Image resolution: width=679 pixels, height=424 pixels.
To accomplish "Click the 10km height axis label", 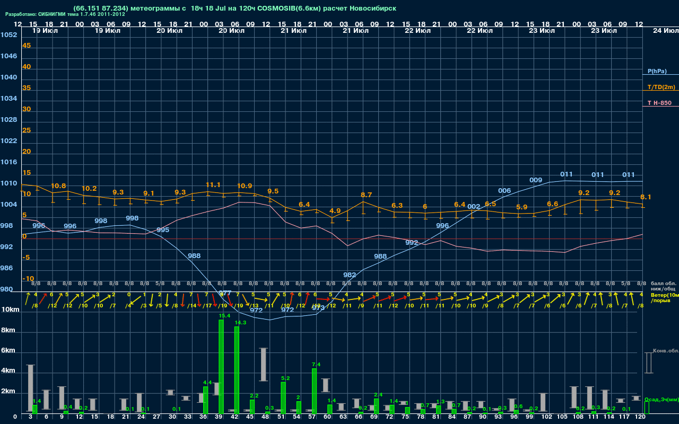I will coord(10,309).
